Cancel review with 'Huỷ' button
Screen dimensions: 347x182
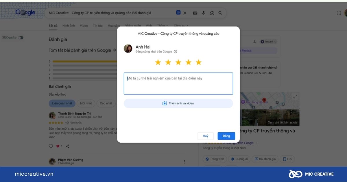206,136
